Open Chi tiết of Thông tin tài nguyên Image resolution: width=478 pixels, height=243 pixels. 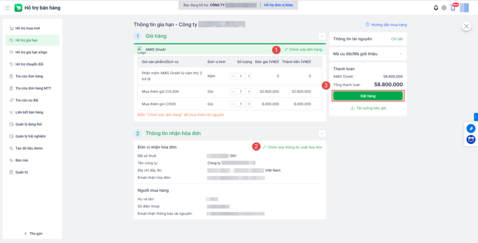(x=397, y=39)
